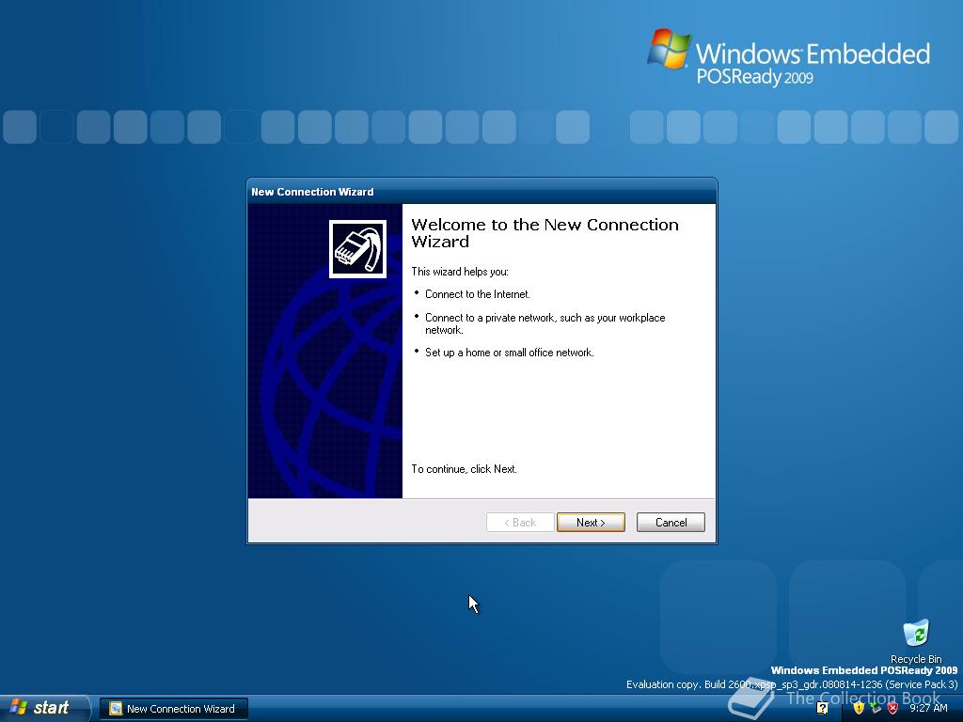Click the network cable wizard icon
963x722 pixels.
(x=357, y=248)
